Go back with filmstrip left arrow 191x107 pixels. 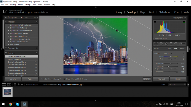[x=19, y=84]
